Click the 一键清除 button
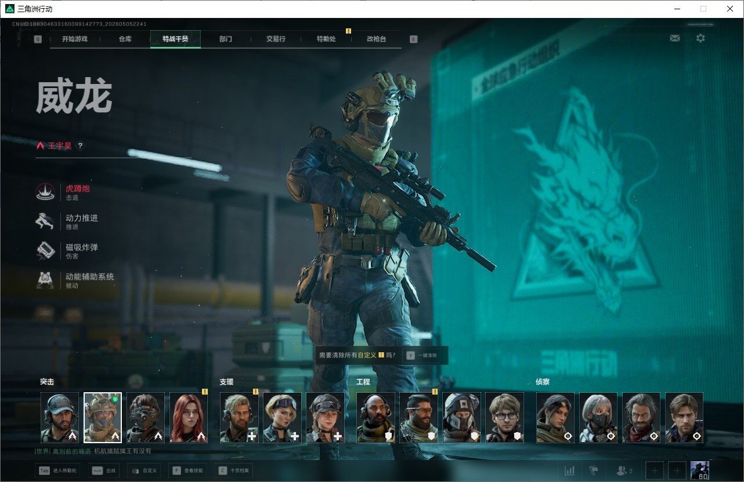This screenshot has height=482, width=744. [422, 355]
